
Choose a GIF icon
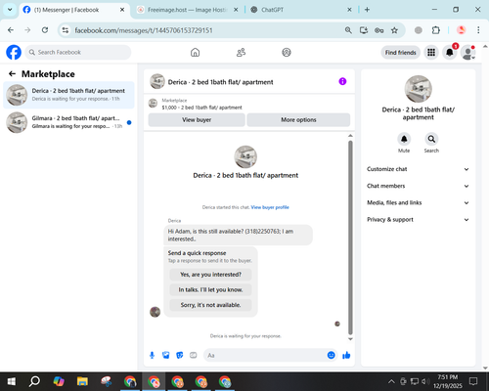pos(194,355)
